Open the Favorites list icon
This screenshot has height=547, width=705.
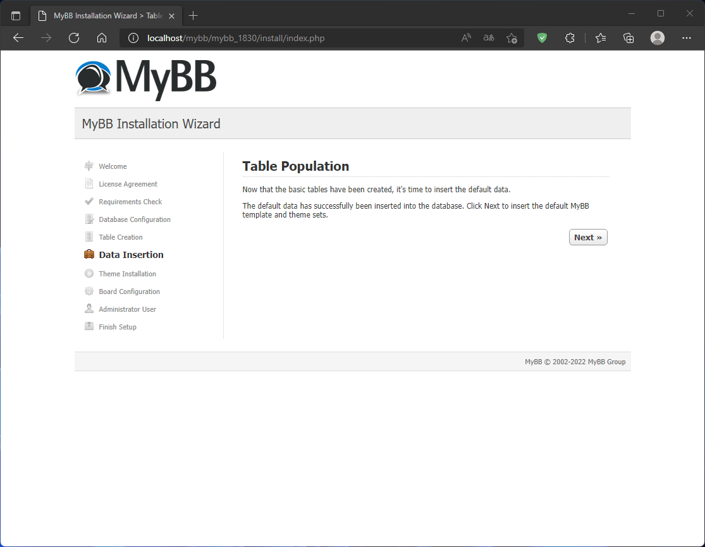coord(601,38)
